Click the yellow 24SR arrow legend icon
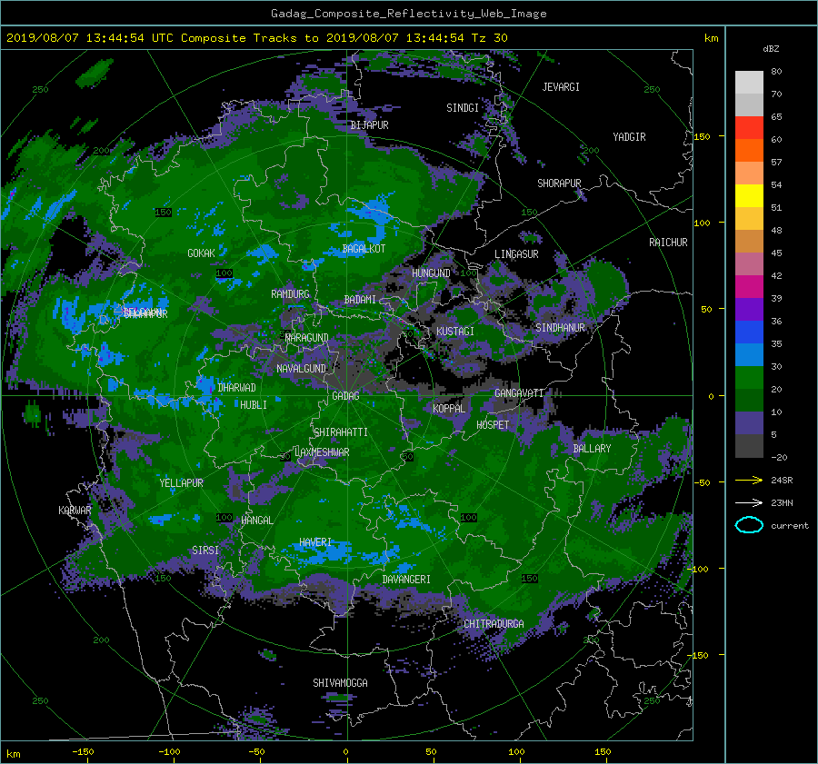 (x=749, y=481)
